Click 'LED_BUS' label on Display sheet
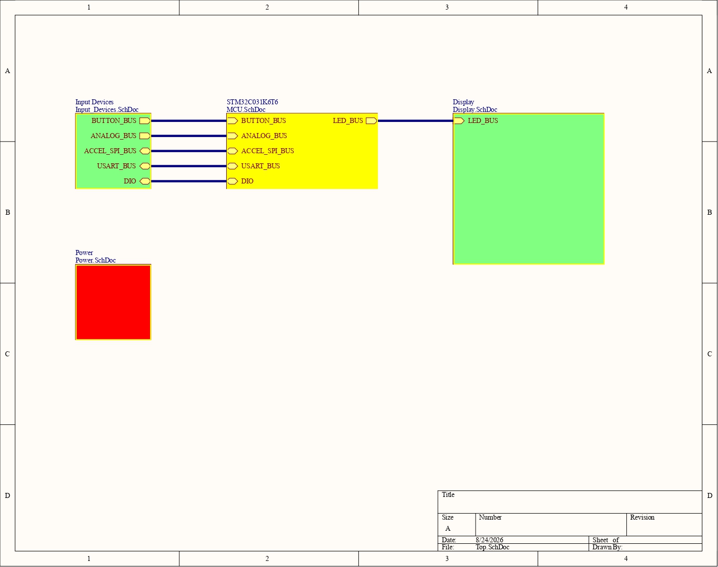This screenshot has height=567, width=718. click(x=483, y=121)
